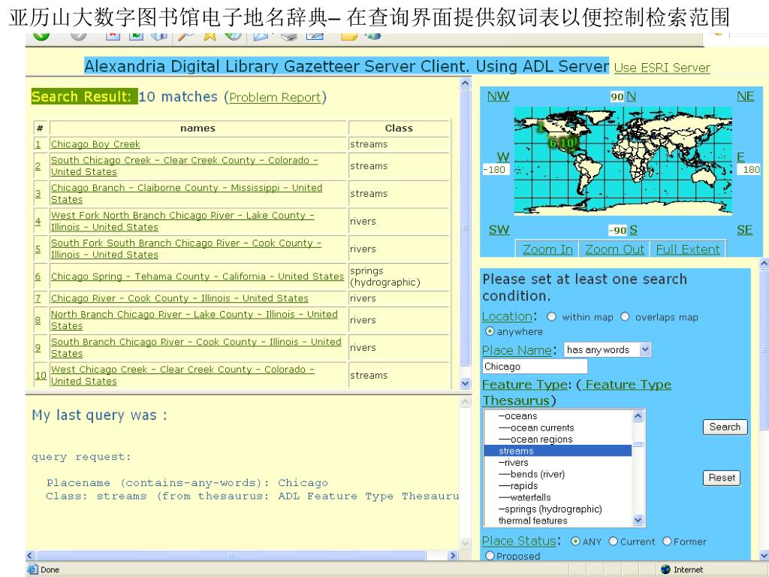Image resolution: width=769 pixels, height=577 pixels.
Task: Pan map north via N link
Action: 631,96
